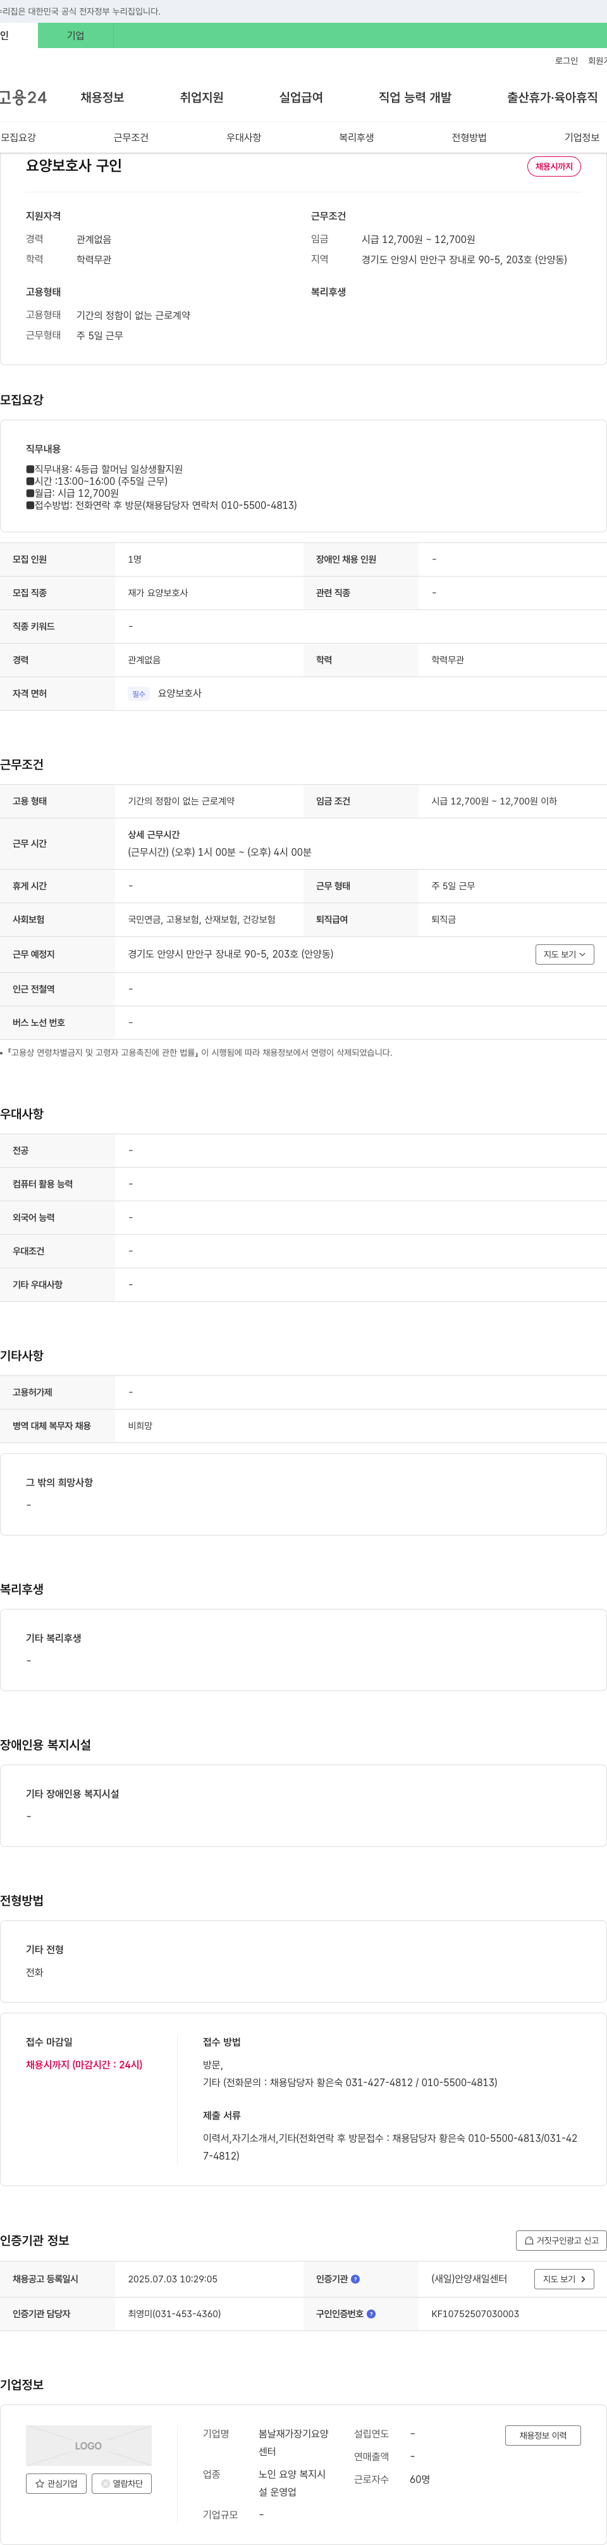The image size is (607, 2545).
Task: Click the 필수 badge beside 요양보호사
Action: tap(138, 694)
